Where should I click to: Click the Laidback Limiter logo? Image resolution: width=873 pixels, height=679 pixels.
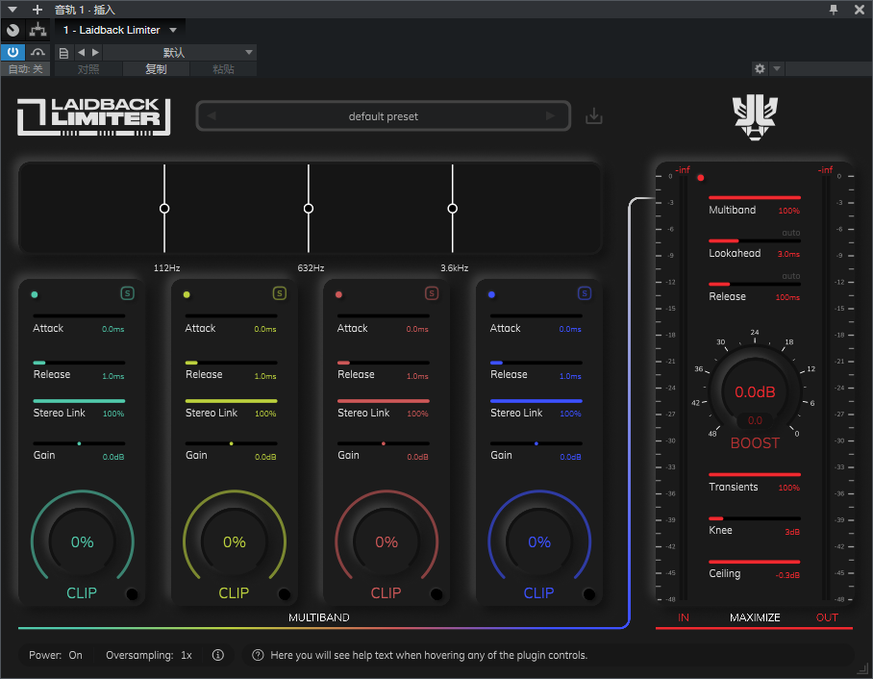(94, 116)
